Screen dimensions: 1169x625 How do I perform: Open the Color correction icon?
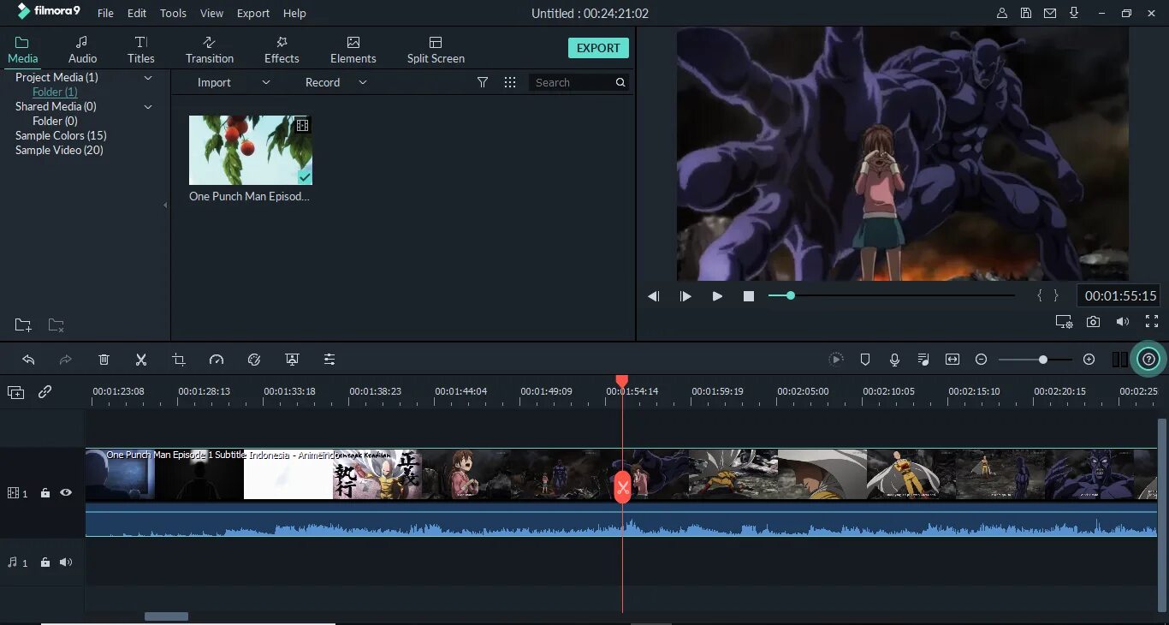pos(254,360)
